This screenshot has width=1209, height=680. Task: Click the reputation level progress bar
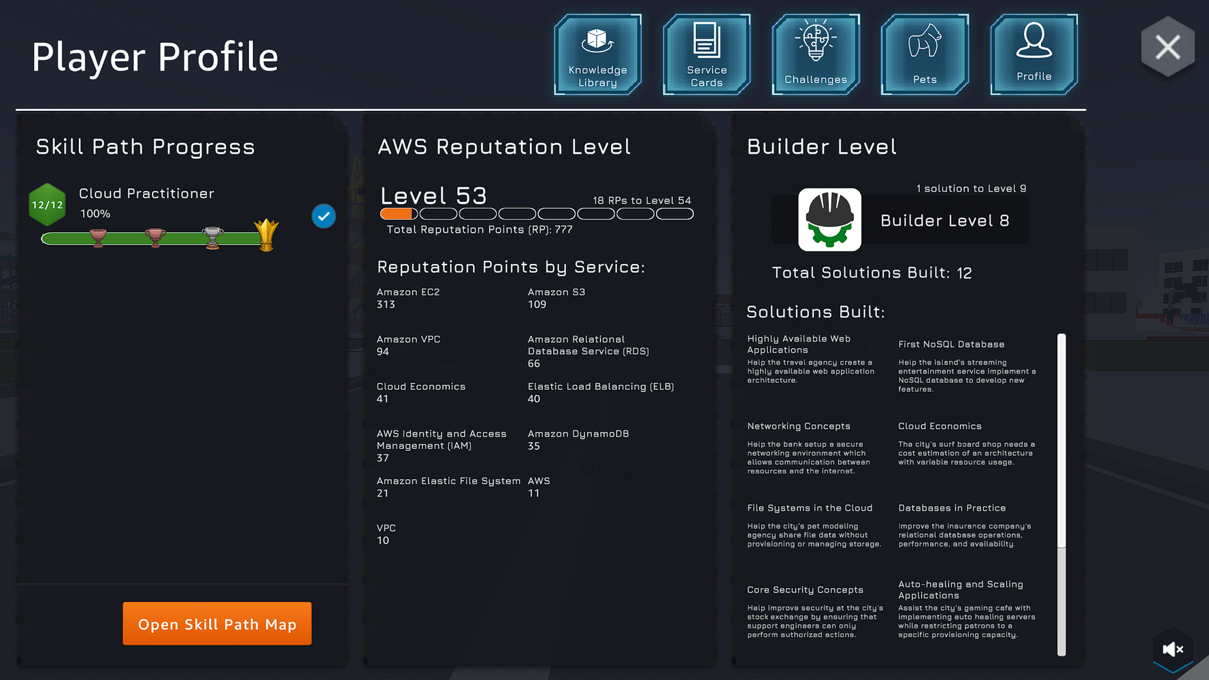click(x=536, y=214)
